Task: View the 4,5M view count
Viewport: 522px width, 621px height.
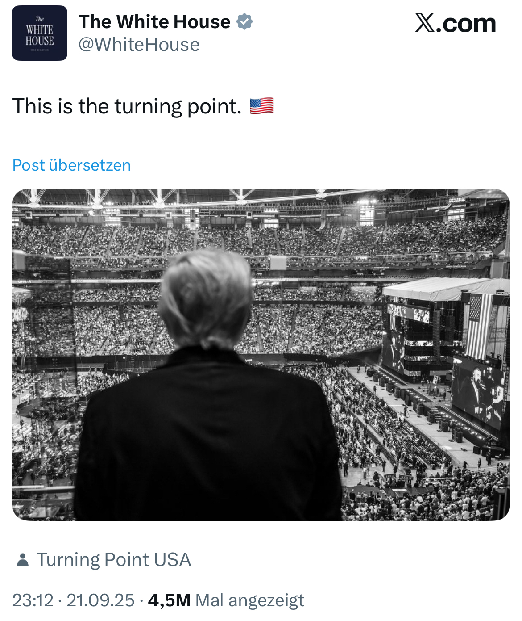Action: [169, 600]
